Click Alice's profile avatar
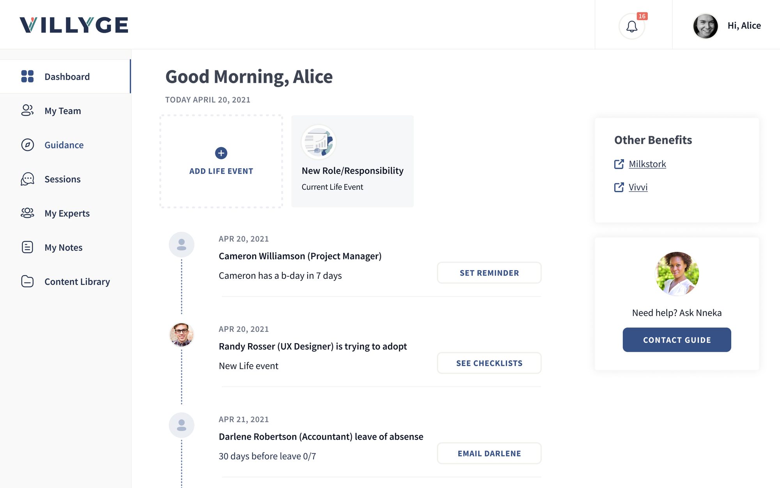This screenshot has height=488, width=780. (x=705, y=26)
